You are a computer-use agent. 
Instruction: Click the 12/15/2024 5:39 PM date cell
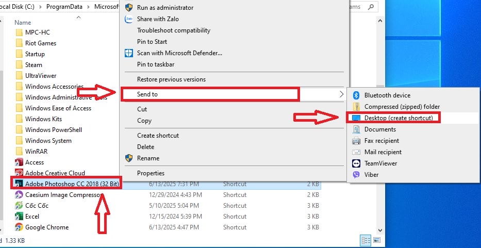175,217
